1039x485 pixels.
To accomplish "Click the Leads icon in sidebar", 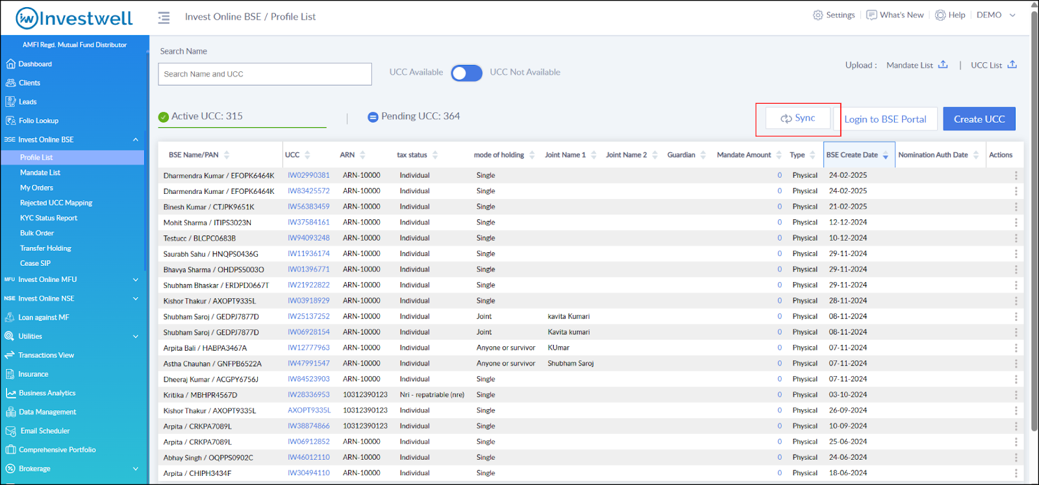I will (10, 101).
